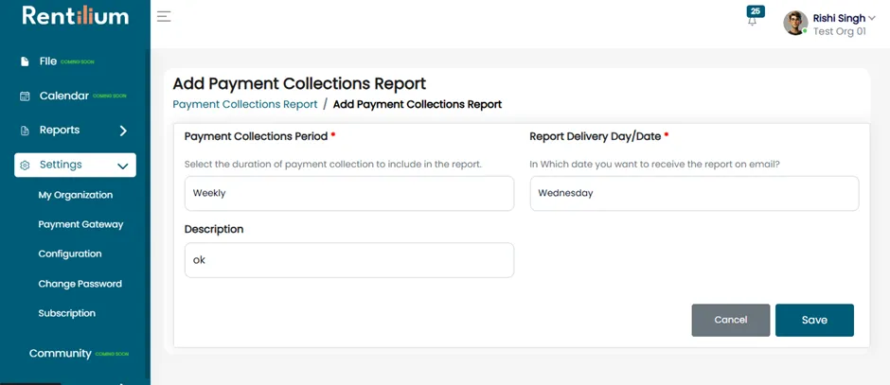Click the Reports icon in sidebar

pos(25,131)
